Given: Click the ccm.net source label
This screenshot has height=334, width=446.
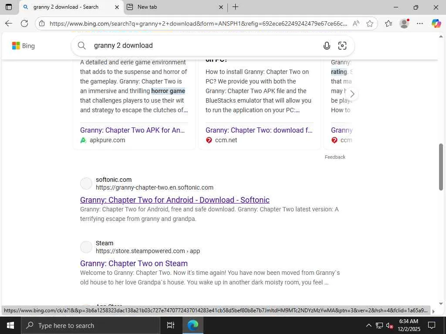Looking at the screenshot, I should [x=226, y=140].
